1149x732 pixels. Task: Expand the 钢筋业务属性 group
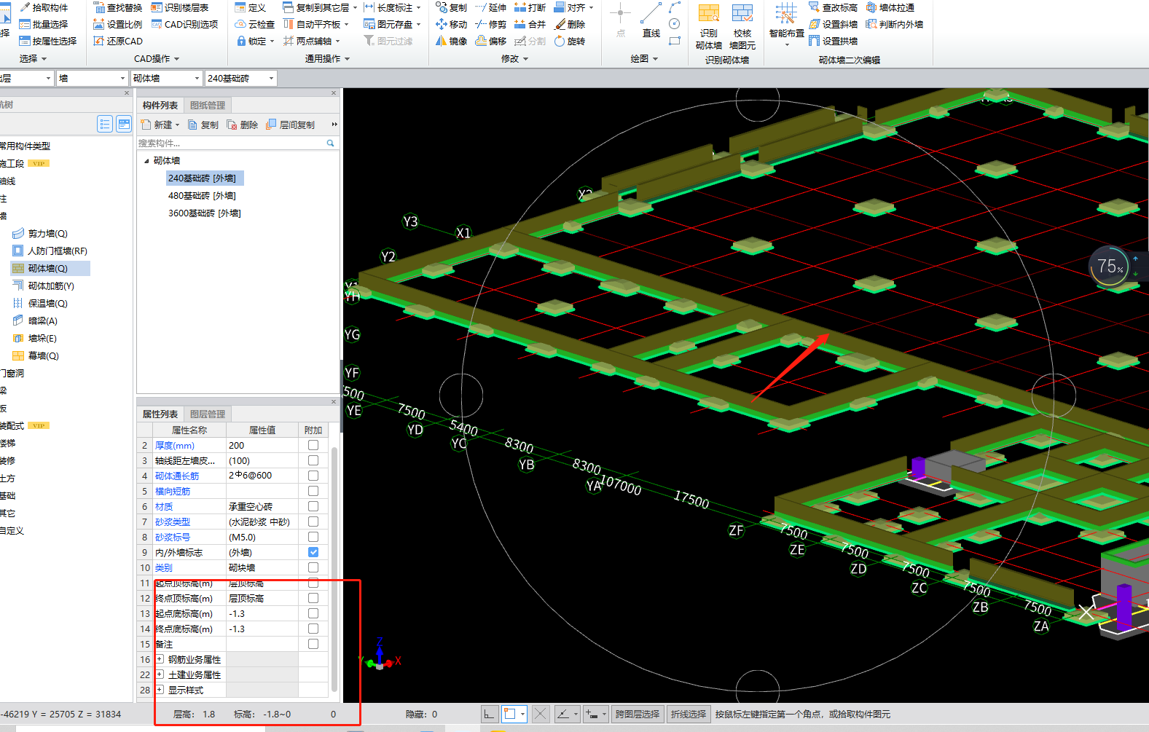click(x=160, y=659)
